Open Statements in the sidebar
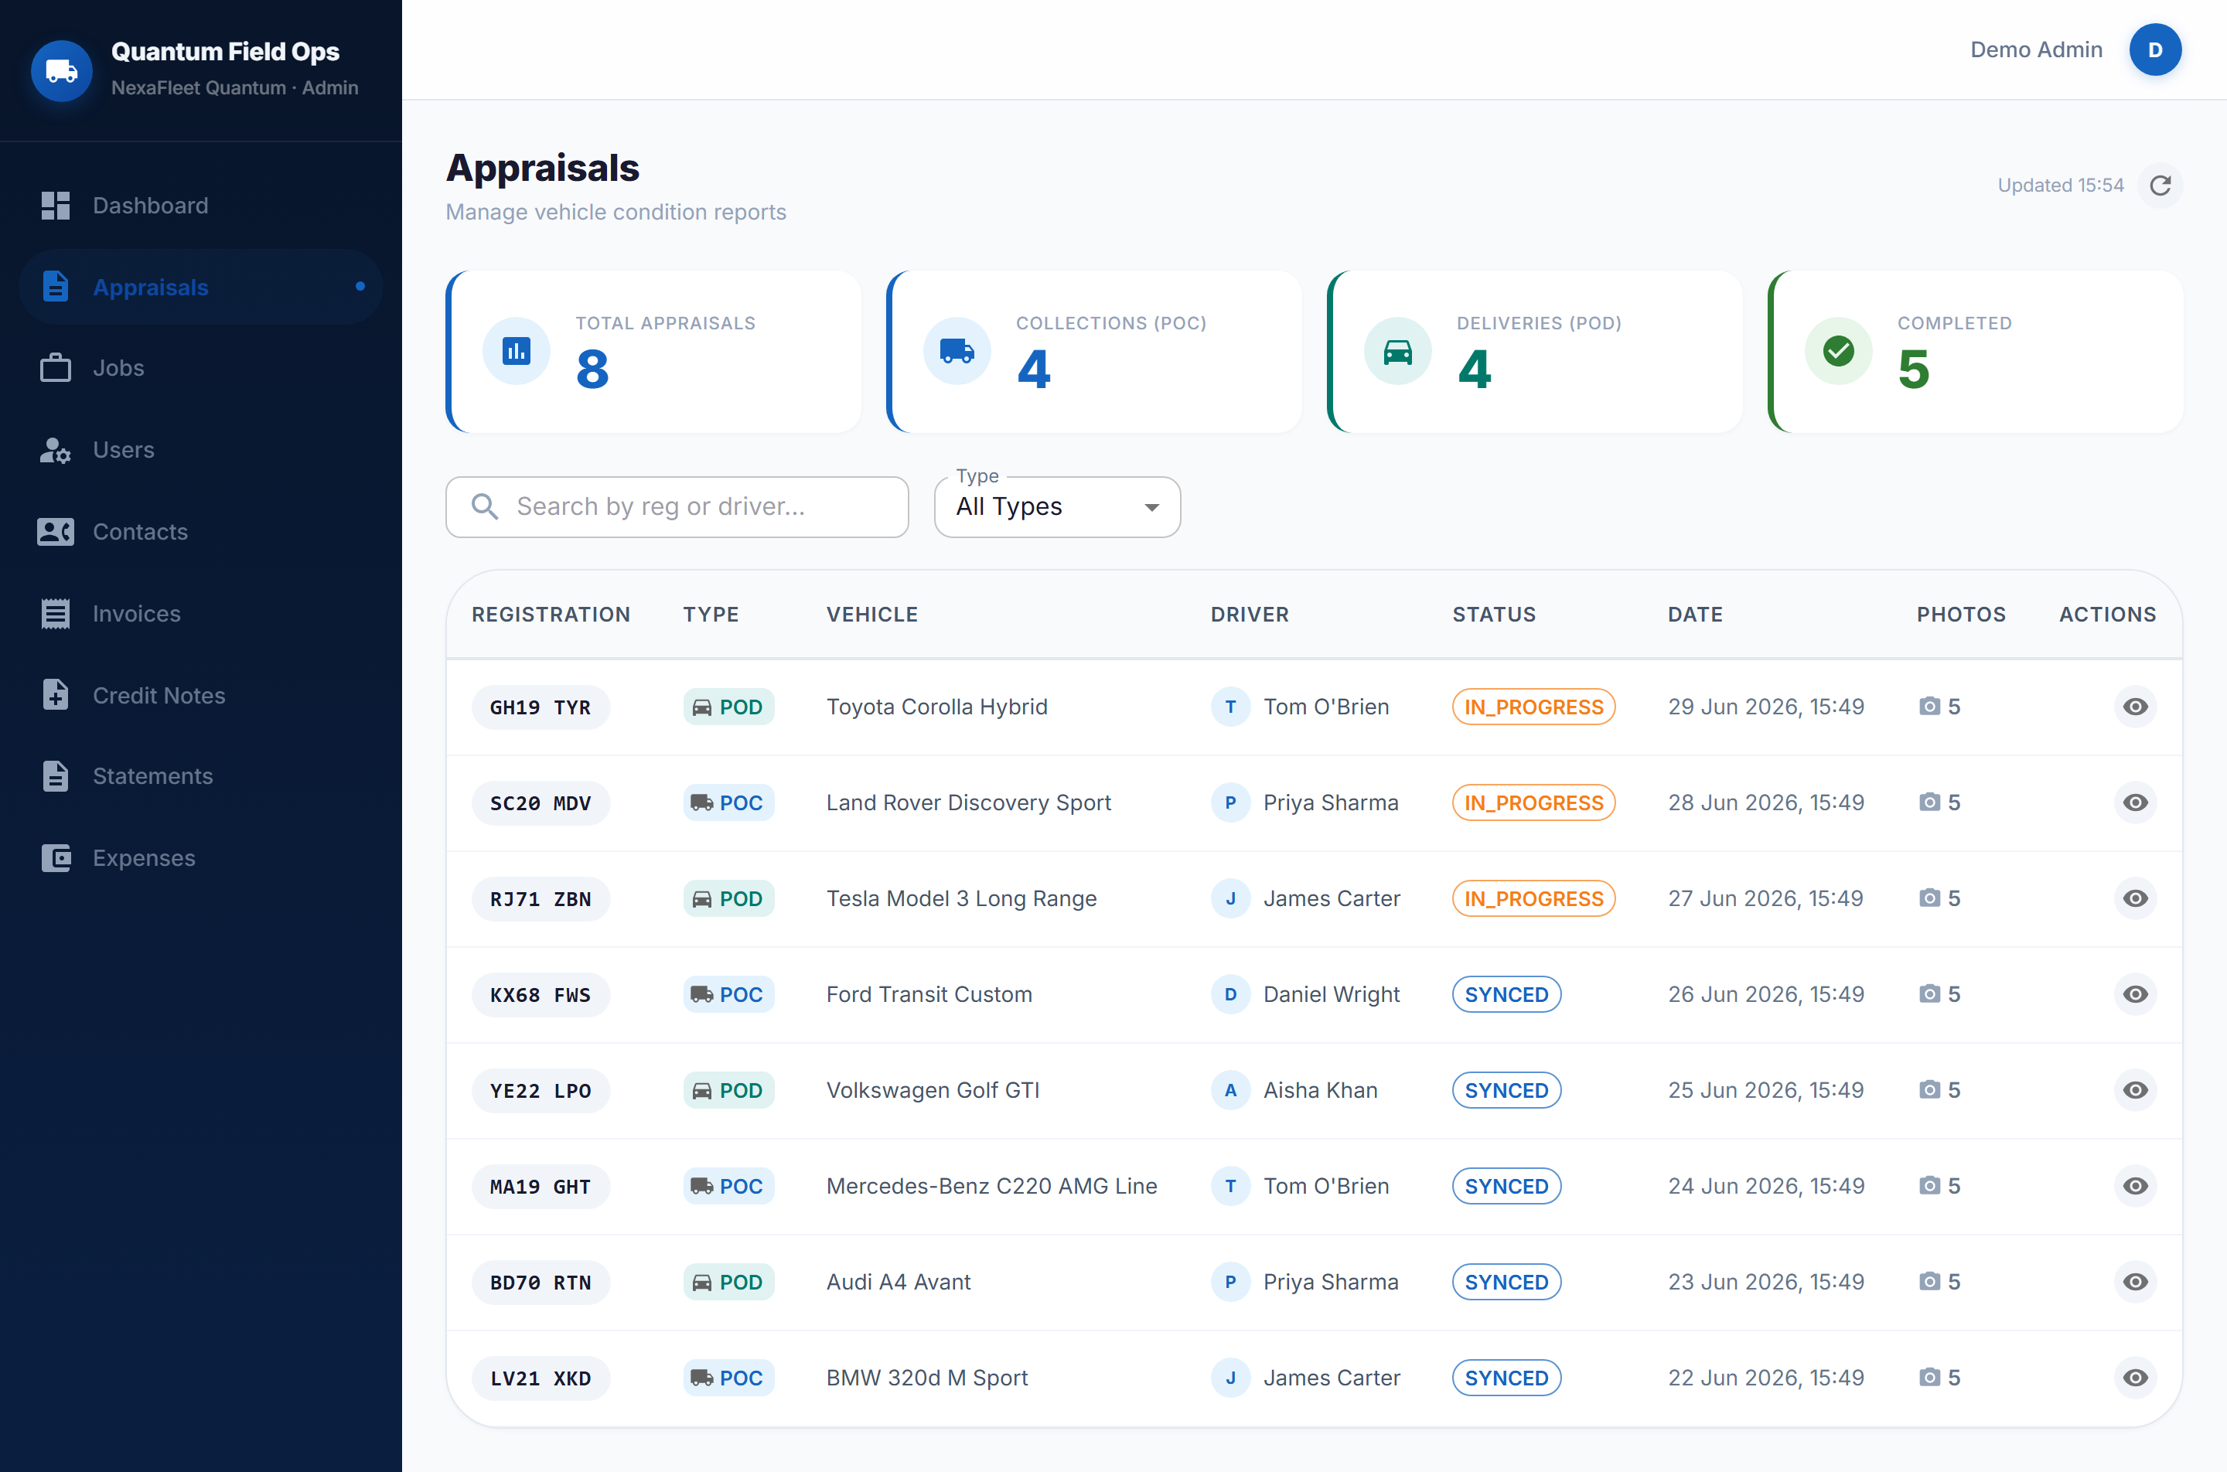This screenshot has height=1472, width=2227. pyautogui.click(x=200, y=776)
